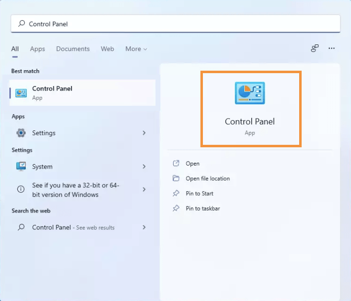Click the web search magnifier icon

[21, 227]
